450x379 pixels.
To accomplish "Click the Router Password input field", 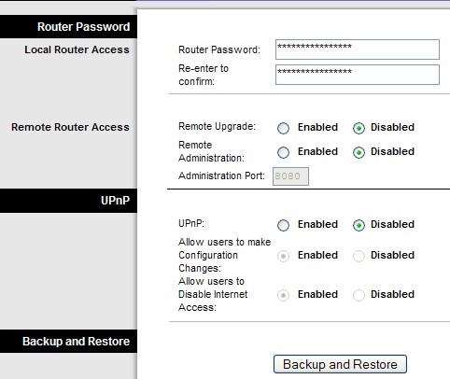I will tap(358, 49).
